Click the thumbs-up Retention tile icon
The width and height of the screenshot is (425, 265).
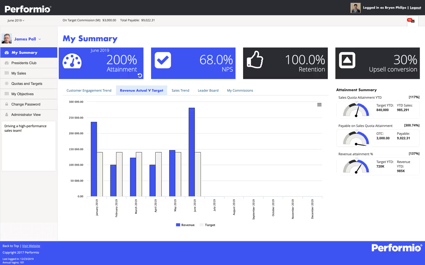255,60
